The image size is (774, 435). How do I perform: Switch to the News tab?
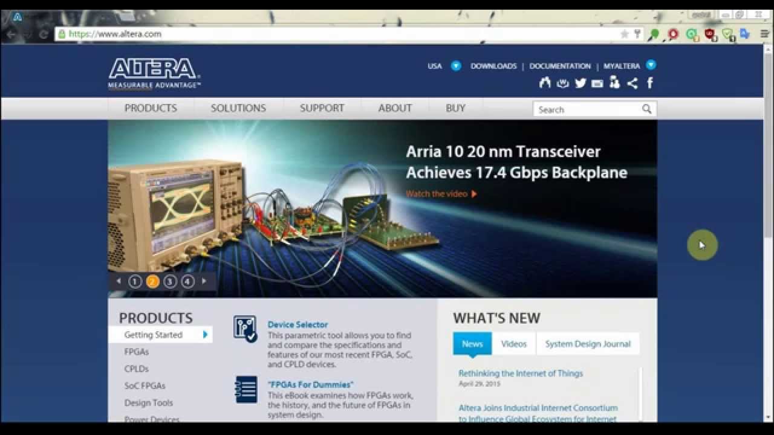click(x=472, y=344)
